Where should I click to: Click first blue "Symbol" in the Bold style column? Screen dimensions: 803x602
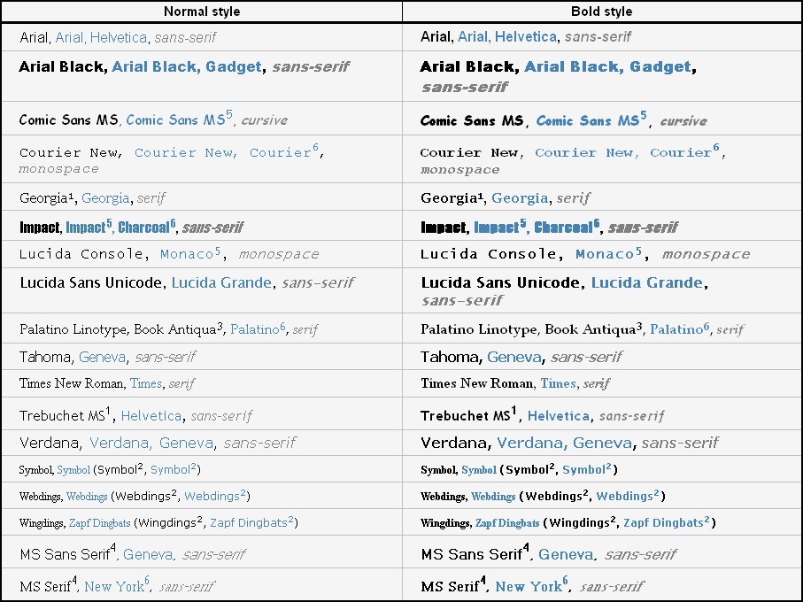pos(479,470)
